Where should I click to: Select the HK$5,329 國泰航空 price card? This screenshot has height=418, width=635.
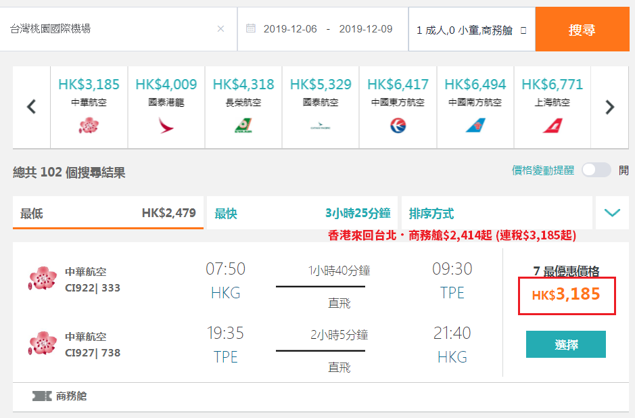click(x=321, y=107)
